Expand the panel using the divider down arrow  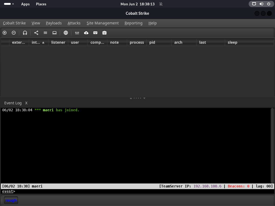144,98
